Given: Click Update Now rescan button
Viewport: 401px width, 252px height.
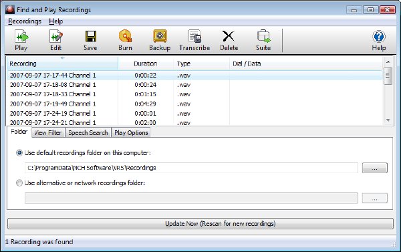Looking at the screenshot, I should click(200, 224).
